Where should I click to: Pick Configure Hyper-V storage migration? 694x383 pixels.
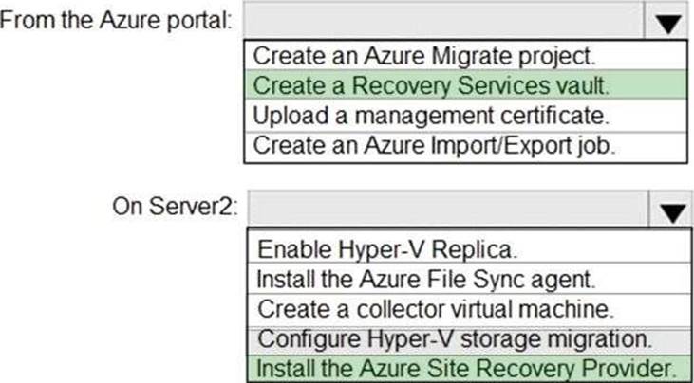pos(455,337)
